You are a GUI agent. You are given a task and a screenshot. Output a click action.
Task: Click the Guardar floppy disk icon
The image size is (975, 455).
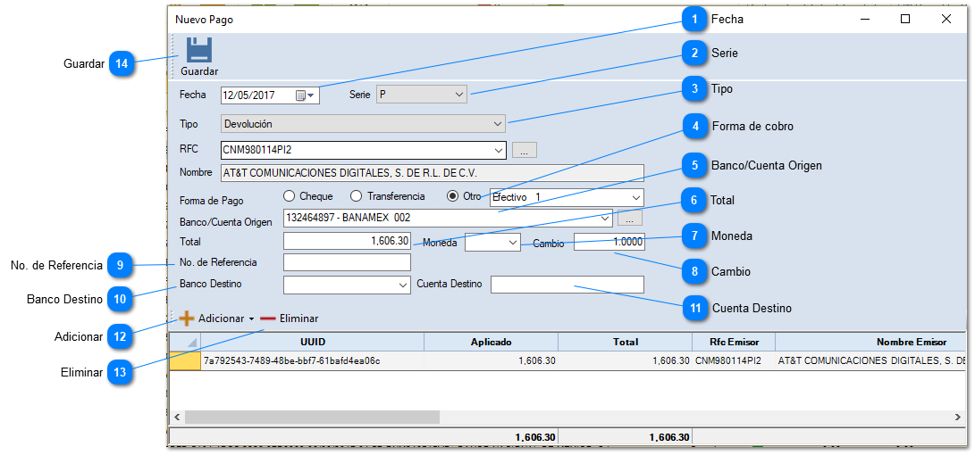click(198, 51)
